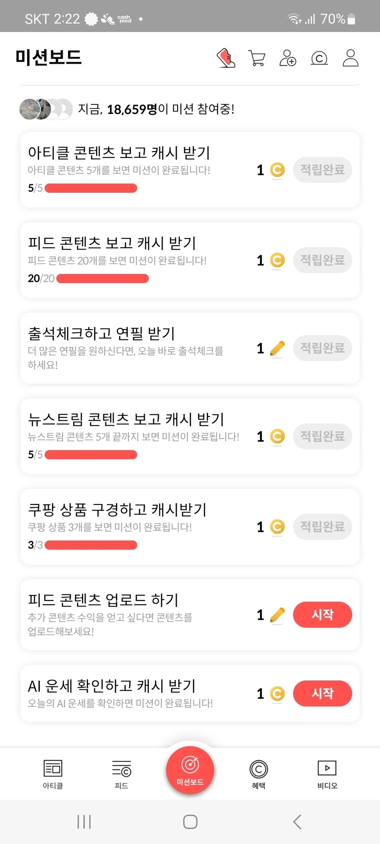The image size is (380, 844).
Task: Tap 적립완료 on 아티클 콘텐츠 mission
Action: coord(322,170)
